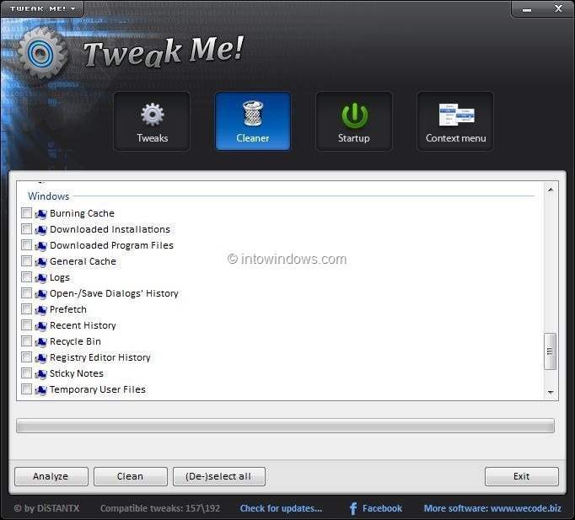Click the list scrollbar up arrow
Viewport: 575px width, 520px height.
(551, 190)
